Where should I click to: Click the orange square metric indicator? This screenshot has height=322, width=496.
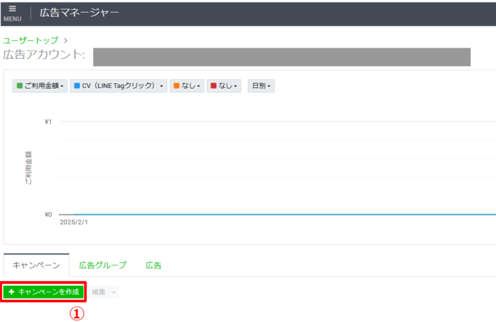coord(177,86)
